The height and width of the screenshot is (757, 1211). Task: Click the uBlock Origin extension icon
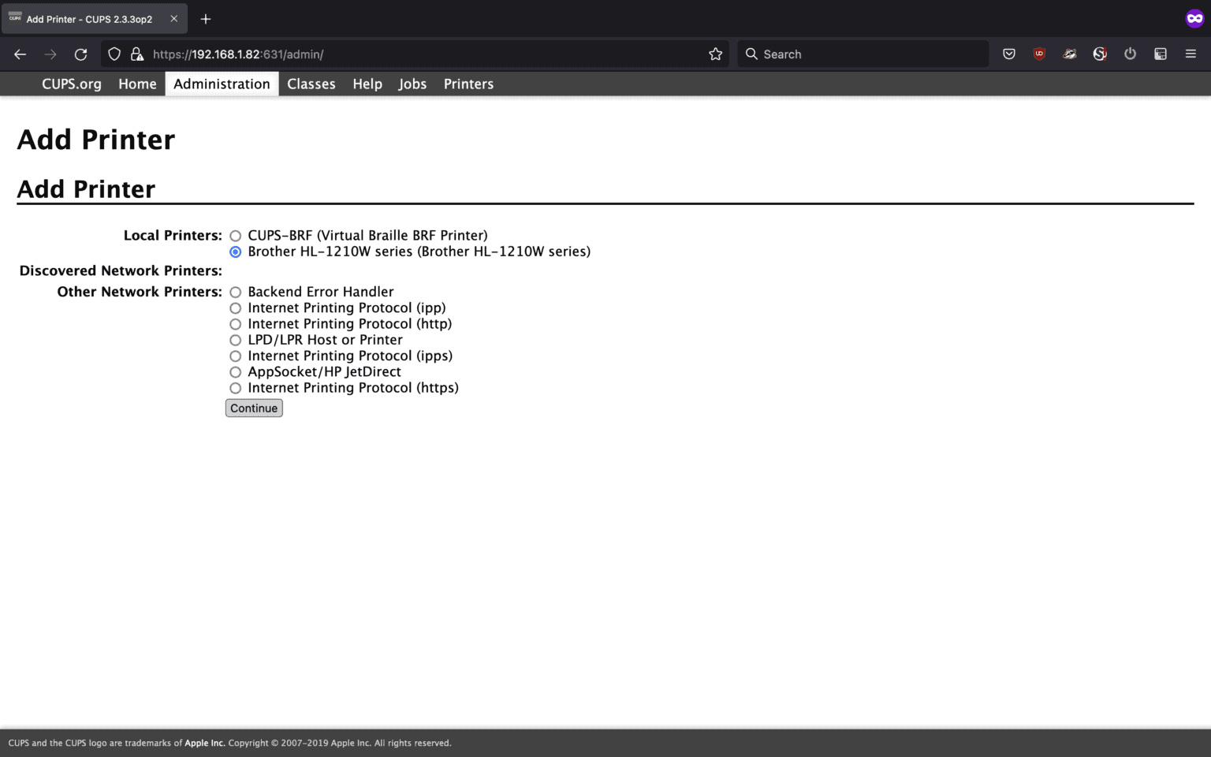(x=1039, y=54)
